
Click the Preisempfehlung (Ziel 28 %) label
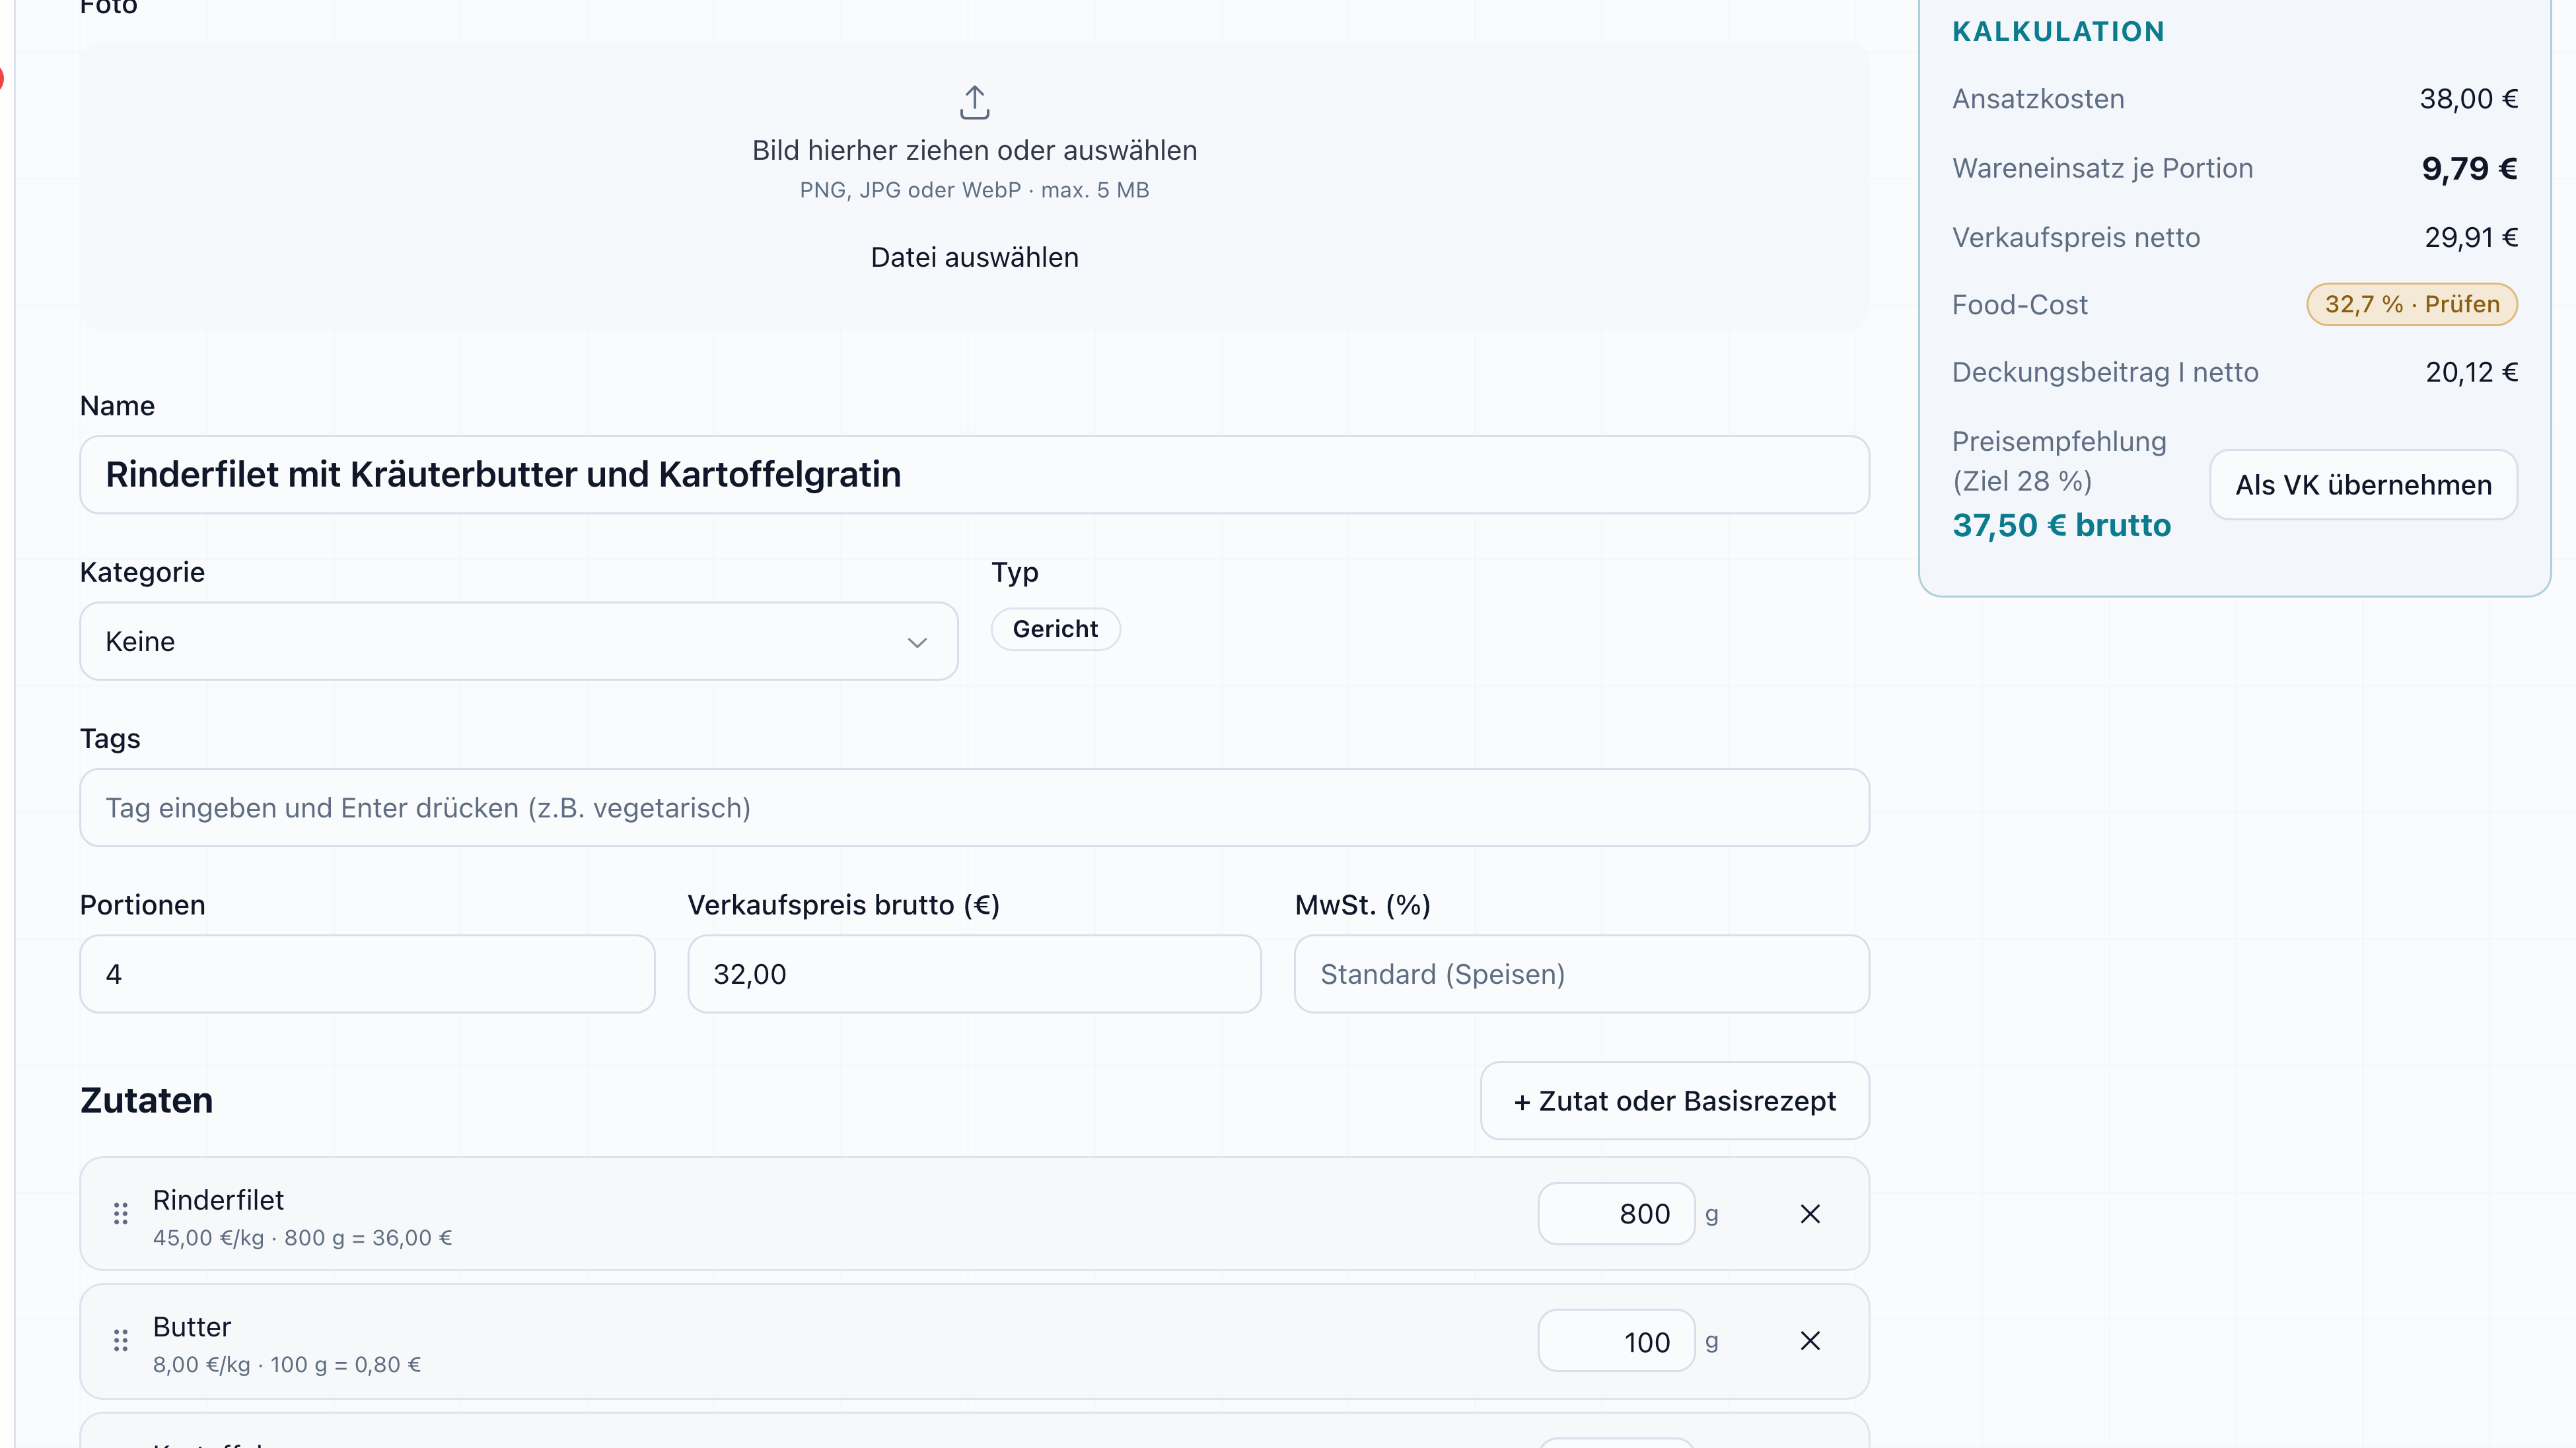coord(2059,461)
